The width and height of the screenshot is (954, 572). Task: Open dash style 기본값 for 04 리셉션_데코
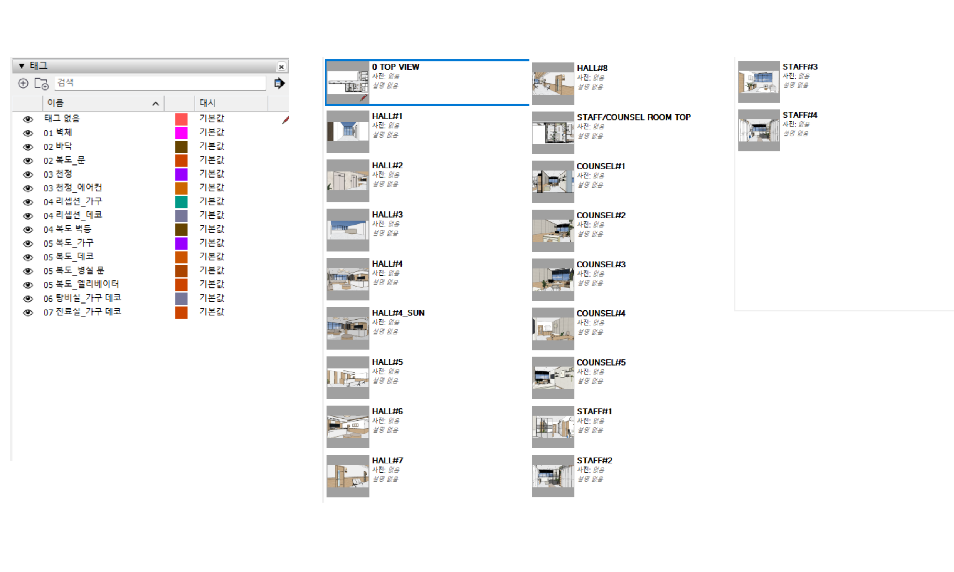coord(211,215)
